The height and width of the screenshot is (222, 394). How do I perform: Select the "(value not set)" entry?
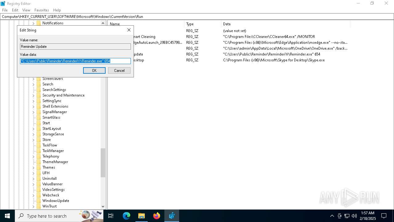tap(235, 31)
